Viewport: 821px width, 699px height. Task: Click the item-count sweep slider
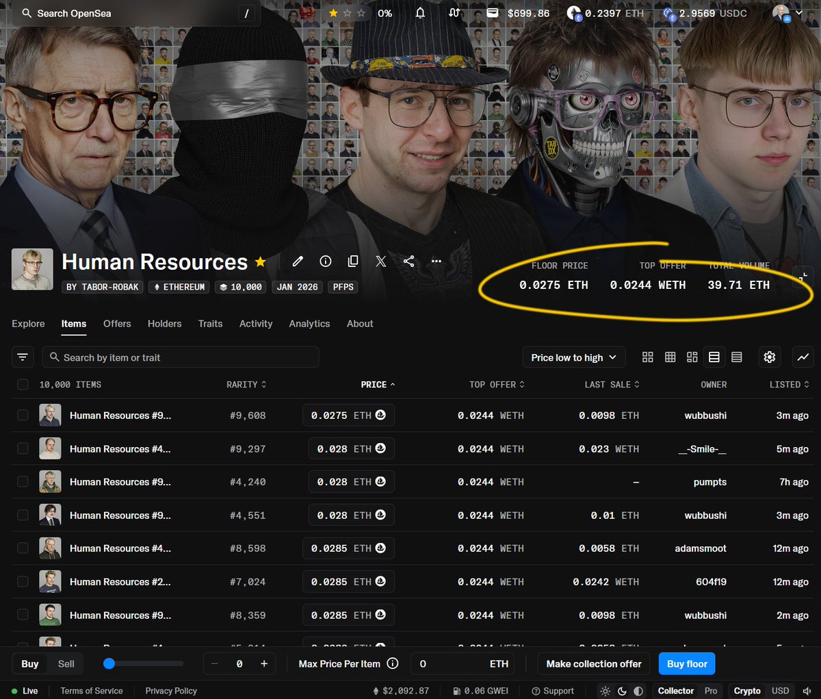click(x=144, y=663)
